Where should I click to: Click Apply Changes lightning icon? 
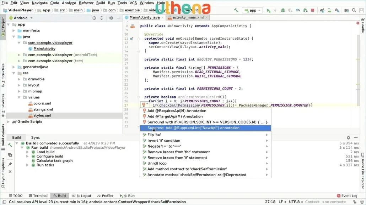275,11
